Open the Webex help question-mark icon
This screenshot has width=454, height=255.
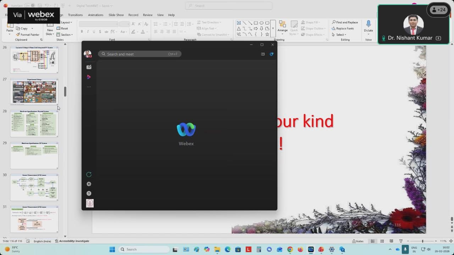89,193
